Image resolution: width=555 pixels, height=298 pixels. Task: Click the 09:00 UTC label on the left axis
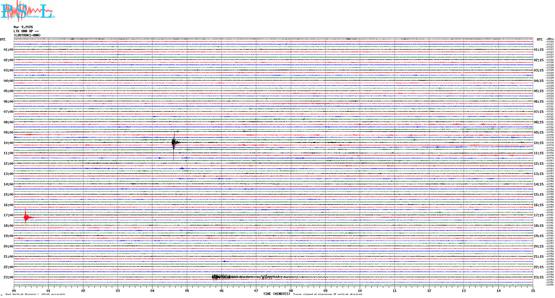pyautogui.click(x=8, y=132)
